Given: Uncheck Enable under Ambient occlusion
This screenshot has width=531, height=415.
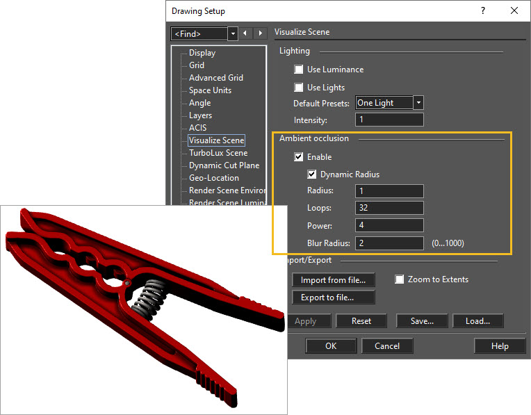Looking at the screenshot, I should (x=298, y=157).
